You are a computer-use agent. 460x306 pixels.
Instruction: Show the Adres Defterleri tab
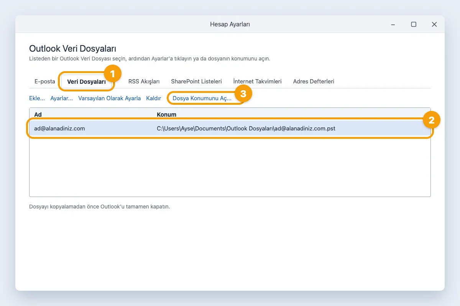click(x=314, y=81)
